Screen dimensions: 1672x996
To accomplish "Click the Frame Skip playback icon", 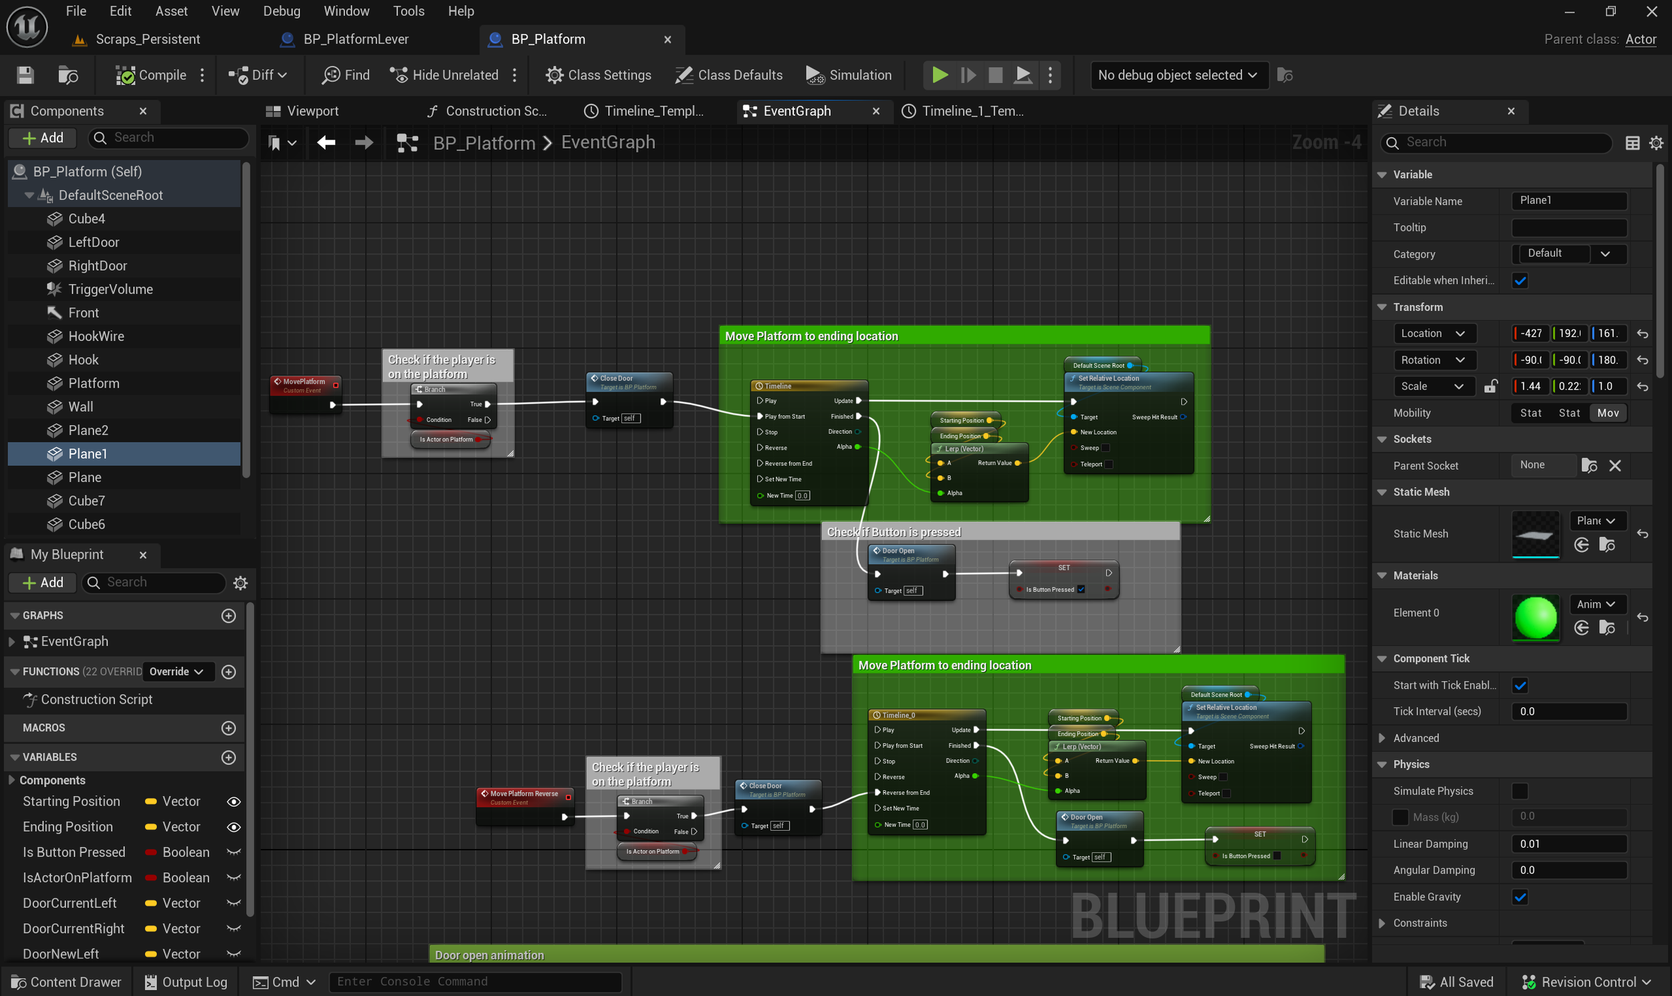I will click(x=968, y=75).
